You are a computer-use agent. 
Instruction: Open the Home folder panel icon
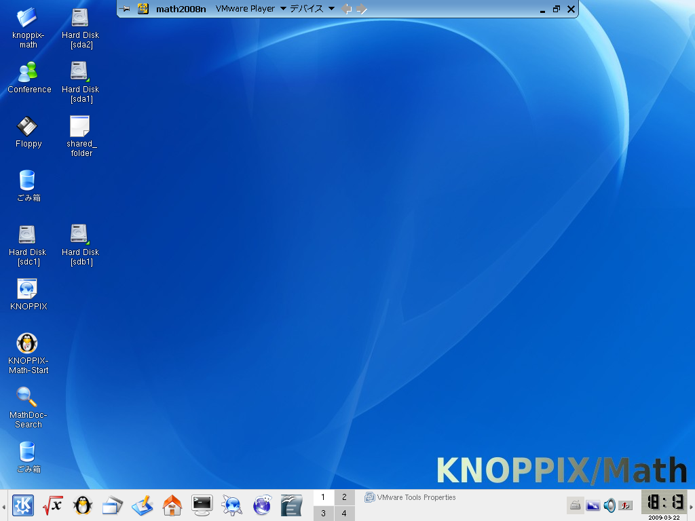pyautogui.click(x=172, y=505)
